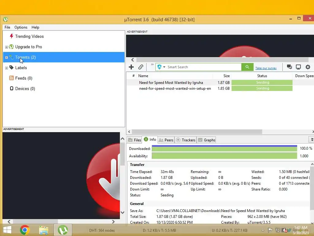Screen dimensions: 314x236
Task: Sort by the Down Speed column header
Action: pos(303,76)
